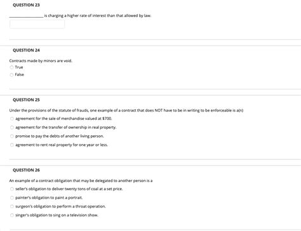Select False for contracts made by minors

11,75
